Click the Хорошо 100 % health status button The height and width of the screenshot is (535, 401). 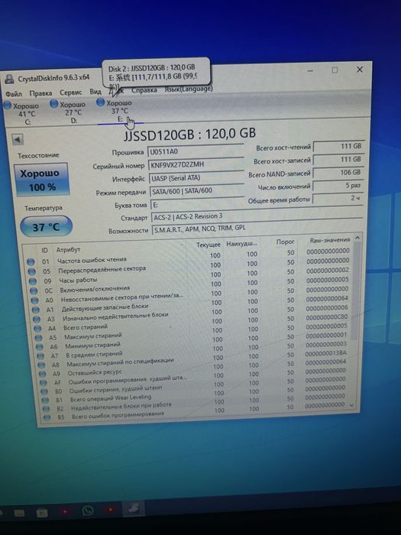click(41, 180)
